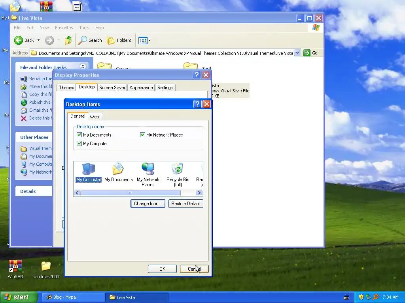Click the green Go arrow button

307,53
